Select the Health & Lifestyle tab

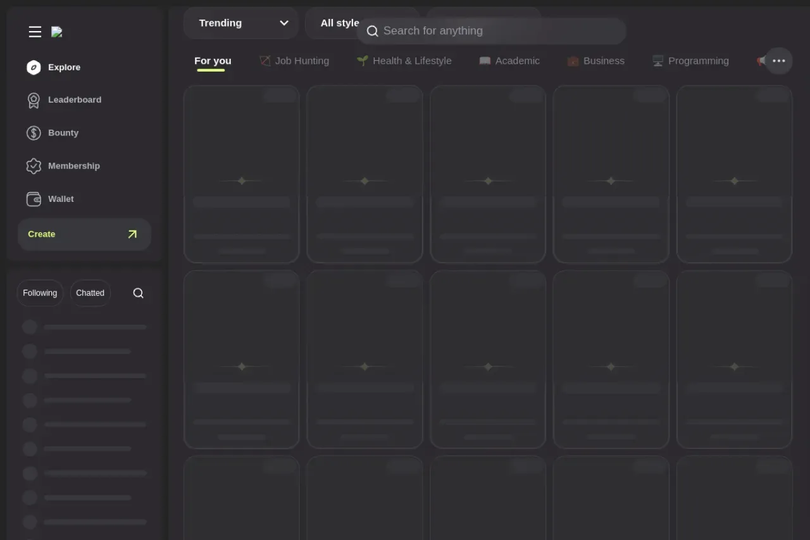tap(404, 61)
